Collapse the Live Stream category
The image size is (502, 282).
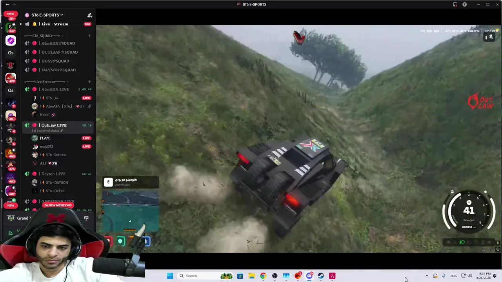tap(46, 81)
